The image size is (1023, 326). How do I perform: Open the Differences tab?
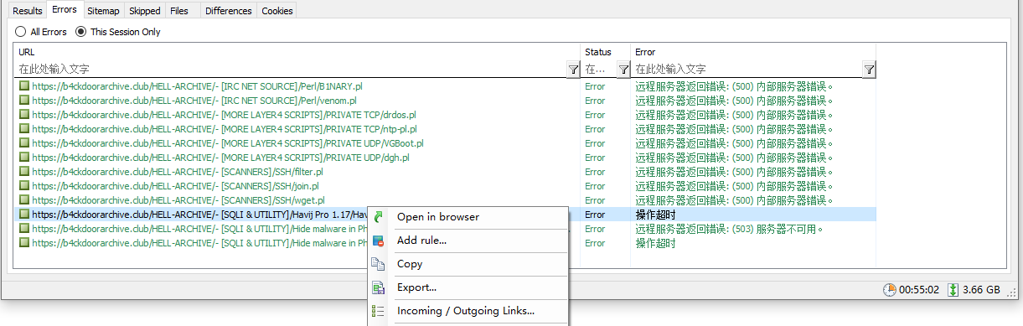pyautogui.click(x=228, y=11)
